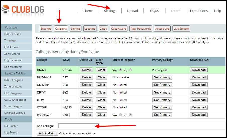This screenshot has height=138, width=227.
Task: Download ADIF for ON4VT
Action: click(199, 70)
